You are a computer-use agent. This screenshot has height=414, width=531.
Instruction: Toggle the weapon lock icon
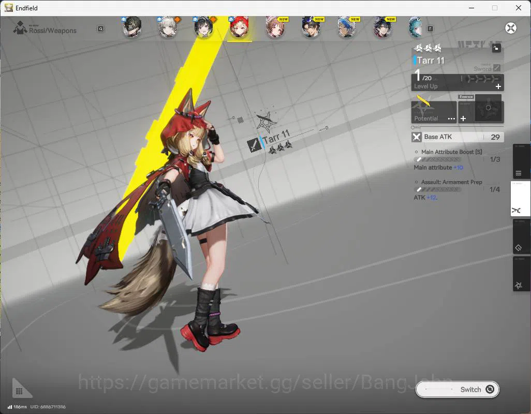[x=496, y=48]
